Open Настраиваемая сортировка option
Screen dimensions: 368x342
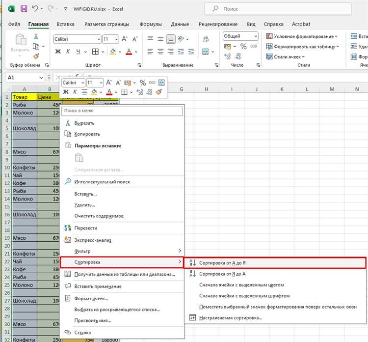[275, 318]
